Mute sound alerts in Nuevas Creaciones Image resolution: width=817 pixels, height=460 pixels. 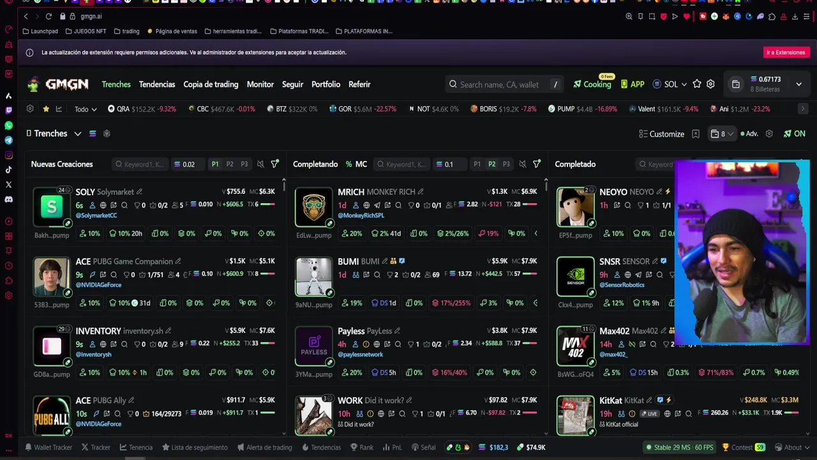click(260, 164)
